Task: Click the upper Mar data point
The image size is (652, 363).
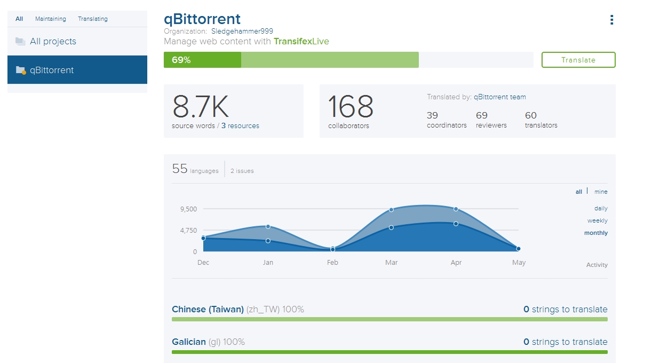Action: [x=391, y=210]
